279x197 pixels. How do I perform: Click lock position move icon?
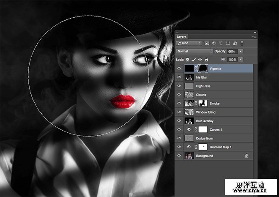click(200, 60)
